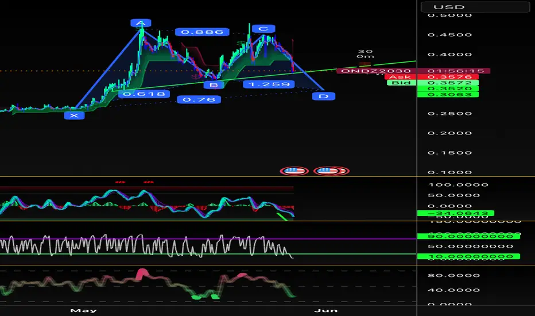Click the 100.0000 oscillator scale label
Image resolution: width=535 pixels, height=316 pixels.
(458, 185)
